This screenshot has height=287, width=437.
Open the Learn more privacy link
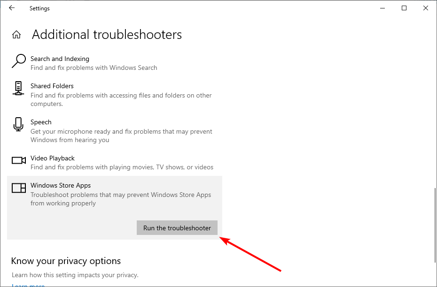tap(28, 285)
